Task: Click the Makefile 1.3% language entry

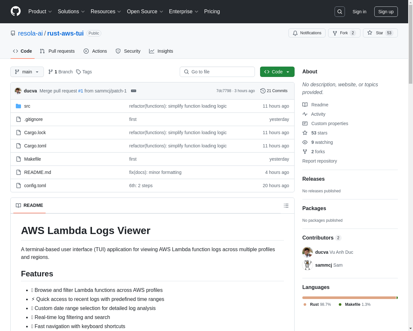Action: click(x=354, y=304)
